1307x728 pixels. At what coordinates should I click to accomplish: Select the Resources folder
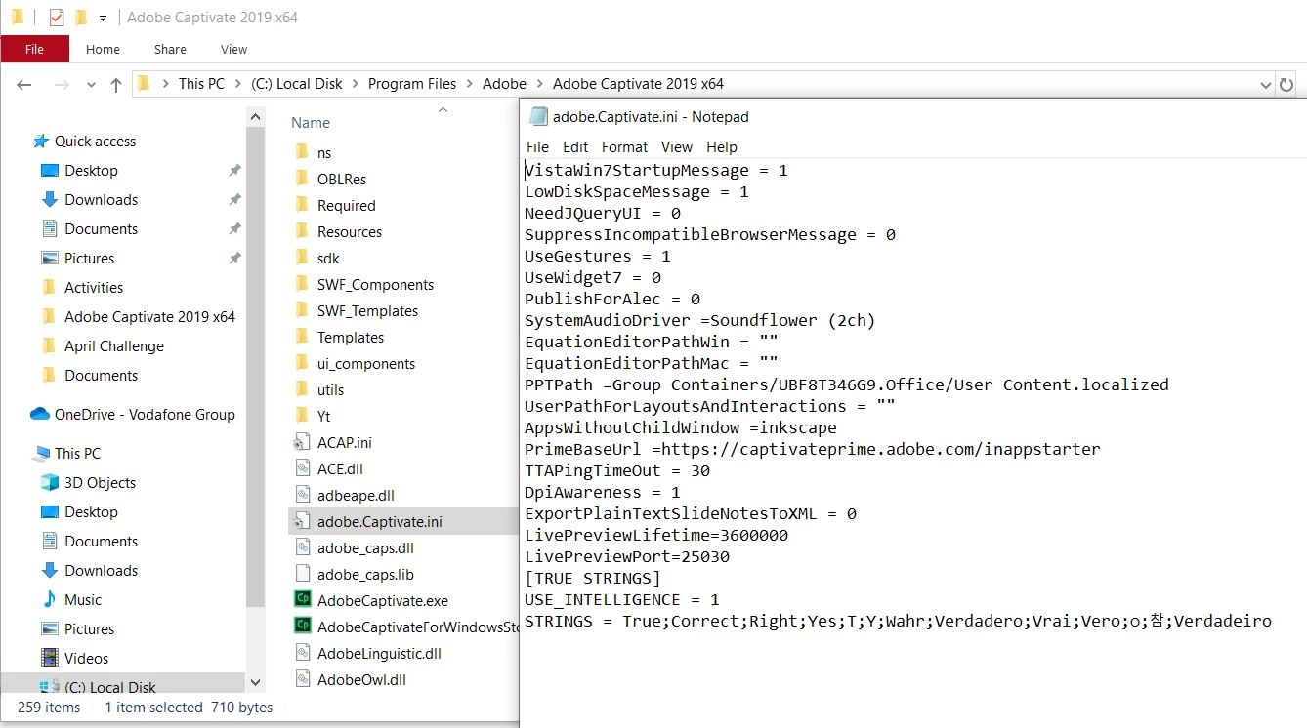349,232
